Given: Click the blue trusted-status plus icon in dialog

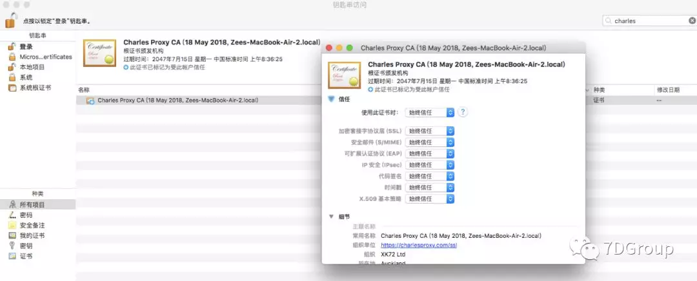Looking at the screenshot, I should (x=370, y=90).
